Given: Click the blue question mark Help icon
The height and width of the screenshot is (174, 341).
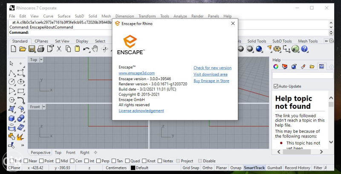Looking at the screenshot, I should pos(304,49).
